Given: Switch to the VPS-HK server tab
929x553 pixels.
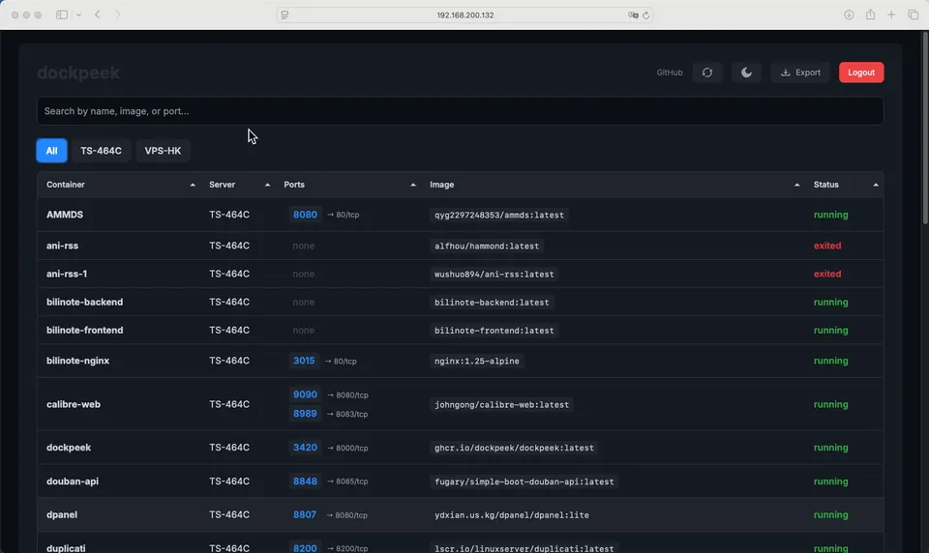Looking at the screenshot, I should pyautogui.click(x=163, y=151).
